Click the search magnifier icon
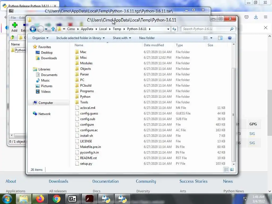This screenshot has width=272, height=204. pyautogui.click(x=232, y=29)
